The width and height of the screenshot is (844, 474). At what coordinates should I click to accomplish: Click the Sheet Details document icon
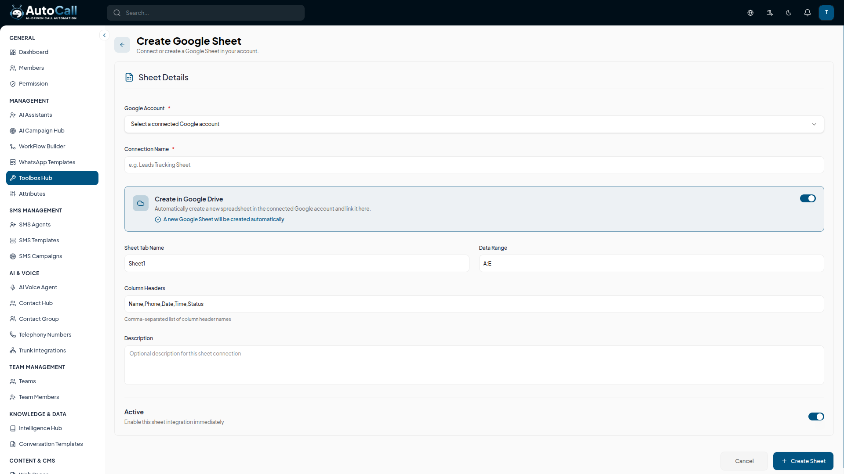coord(129,77)
